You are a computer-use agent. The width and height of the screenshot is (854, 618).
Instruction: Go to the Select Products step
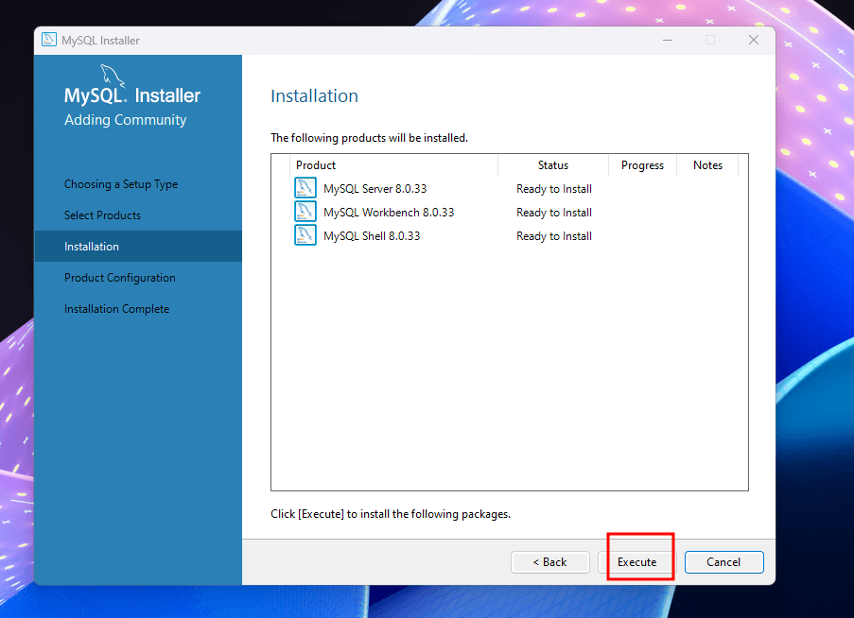[x=102, y=215]
